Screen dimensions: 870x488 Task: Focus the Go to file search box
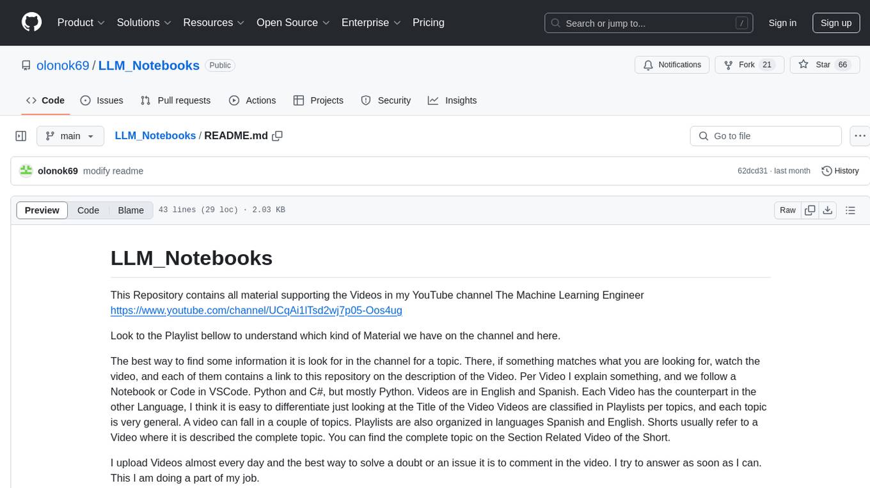click(766, 136)
